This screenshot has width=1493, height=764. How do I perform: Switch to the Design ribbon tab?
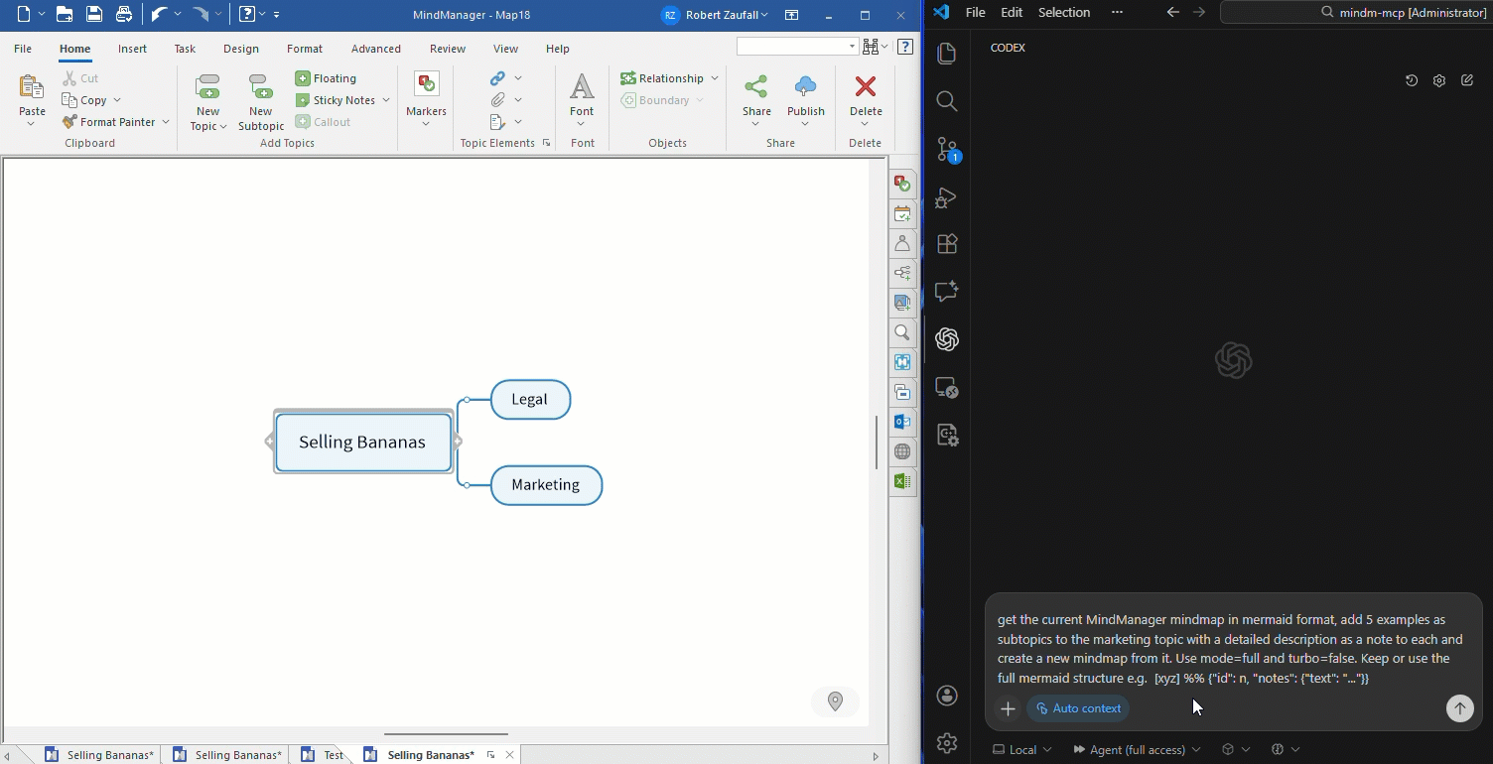pos(240,48)
